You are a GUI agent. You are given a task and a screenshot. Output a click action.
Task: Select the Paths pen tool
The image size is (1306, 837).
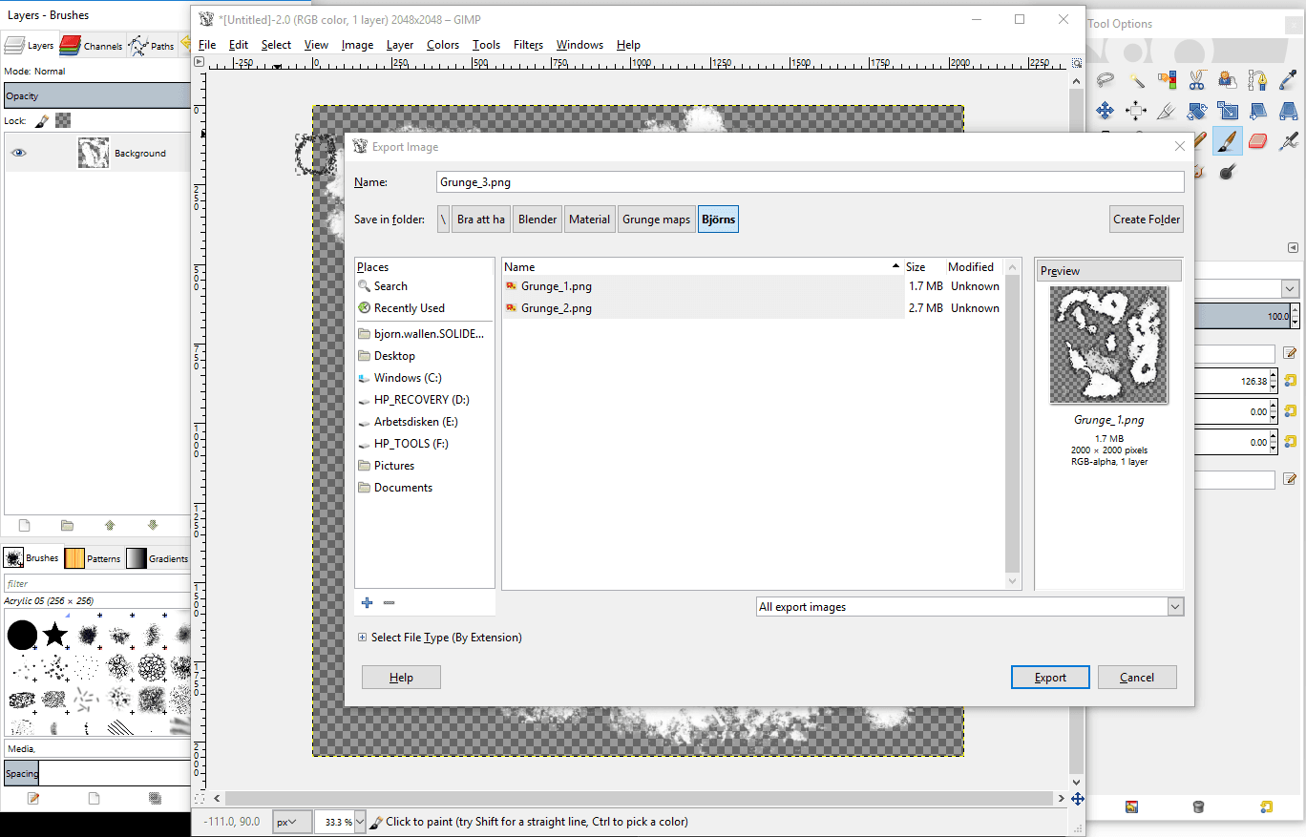pyautogui.click(x=1257, y=80)
